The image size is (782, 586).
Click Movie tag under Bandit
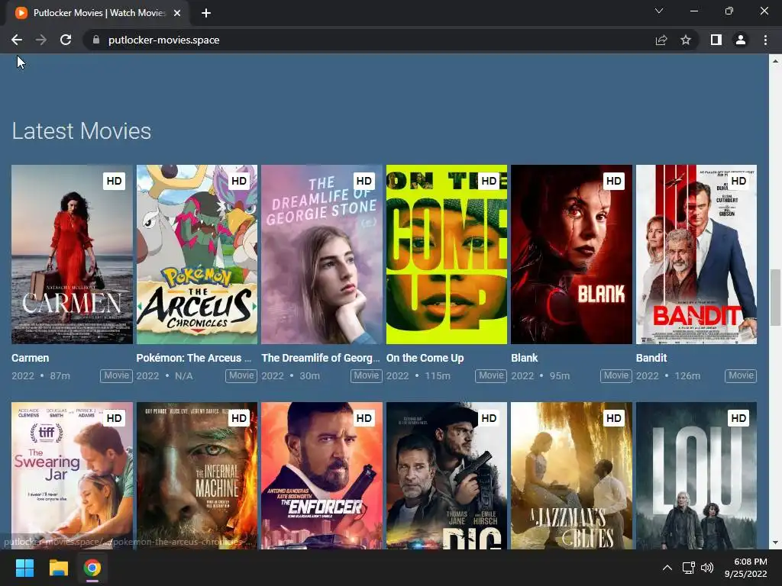tap(741, 375)
